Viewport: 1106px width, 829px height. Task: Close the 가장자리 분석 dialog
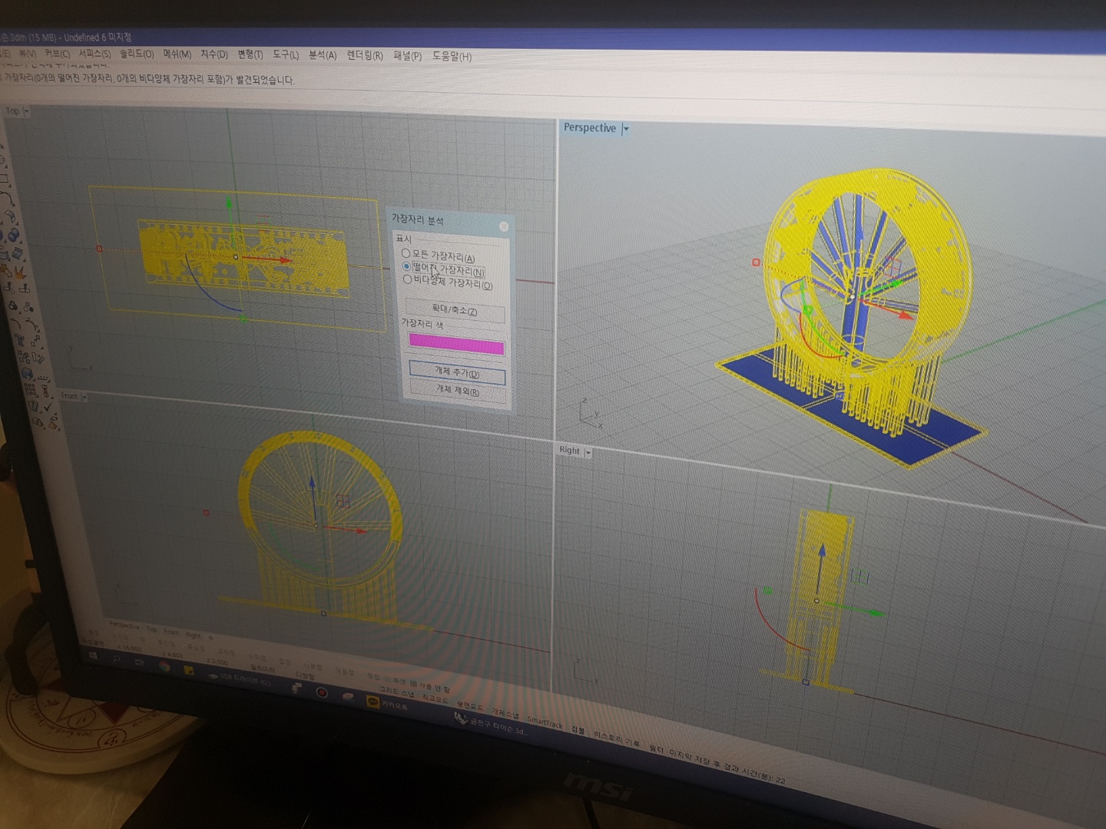504,226
